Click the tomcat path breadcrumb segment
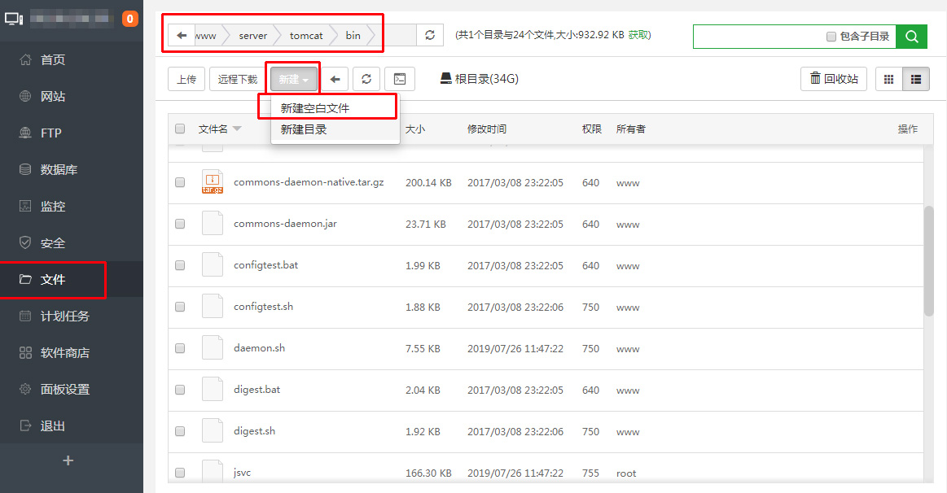The width and height of the screenshot is (947, 493). 306,36
